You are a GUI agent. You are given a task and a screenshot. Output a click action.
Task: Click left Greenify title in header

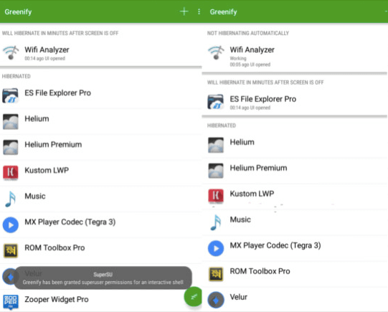pyautogui.click(x=18, y=12)
